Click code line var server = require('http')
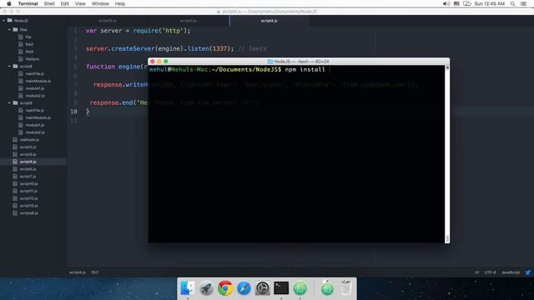The height and width of the screenshot is (300, 534). [x=138, y=31]
